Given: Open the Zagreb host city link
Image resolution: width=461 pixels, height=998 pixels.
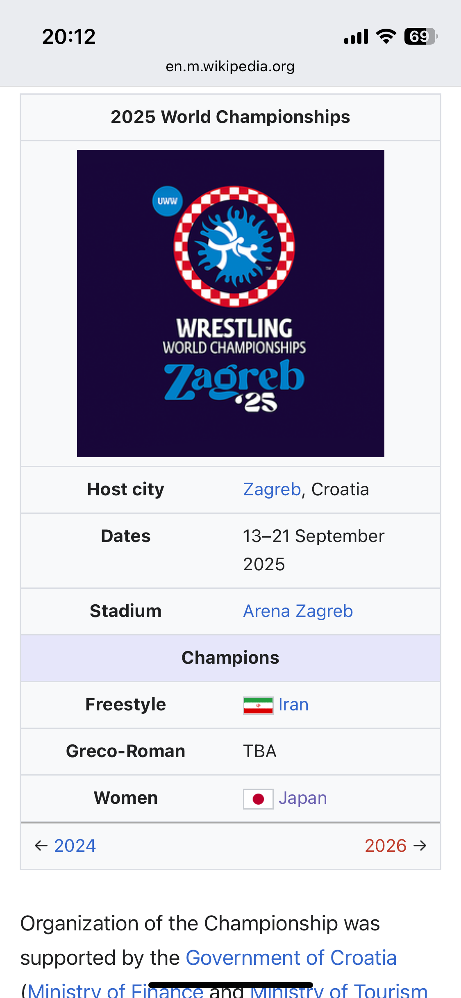Looking at the screenshot, I should click(272, 490).
